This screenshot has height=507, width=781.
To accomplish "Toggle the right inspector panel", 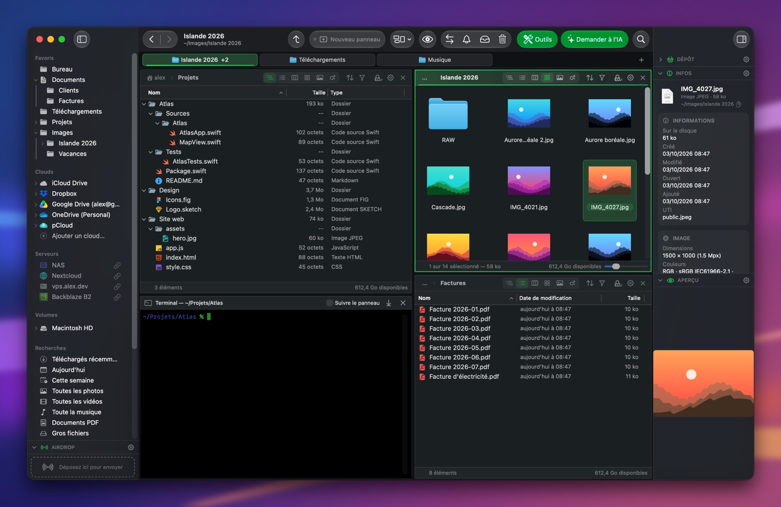I will [741, 39].
